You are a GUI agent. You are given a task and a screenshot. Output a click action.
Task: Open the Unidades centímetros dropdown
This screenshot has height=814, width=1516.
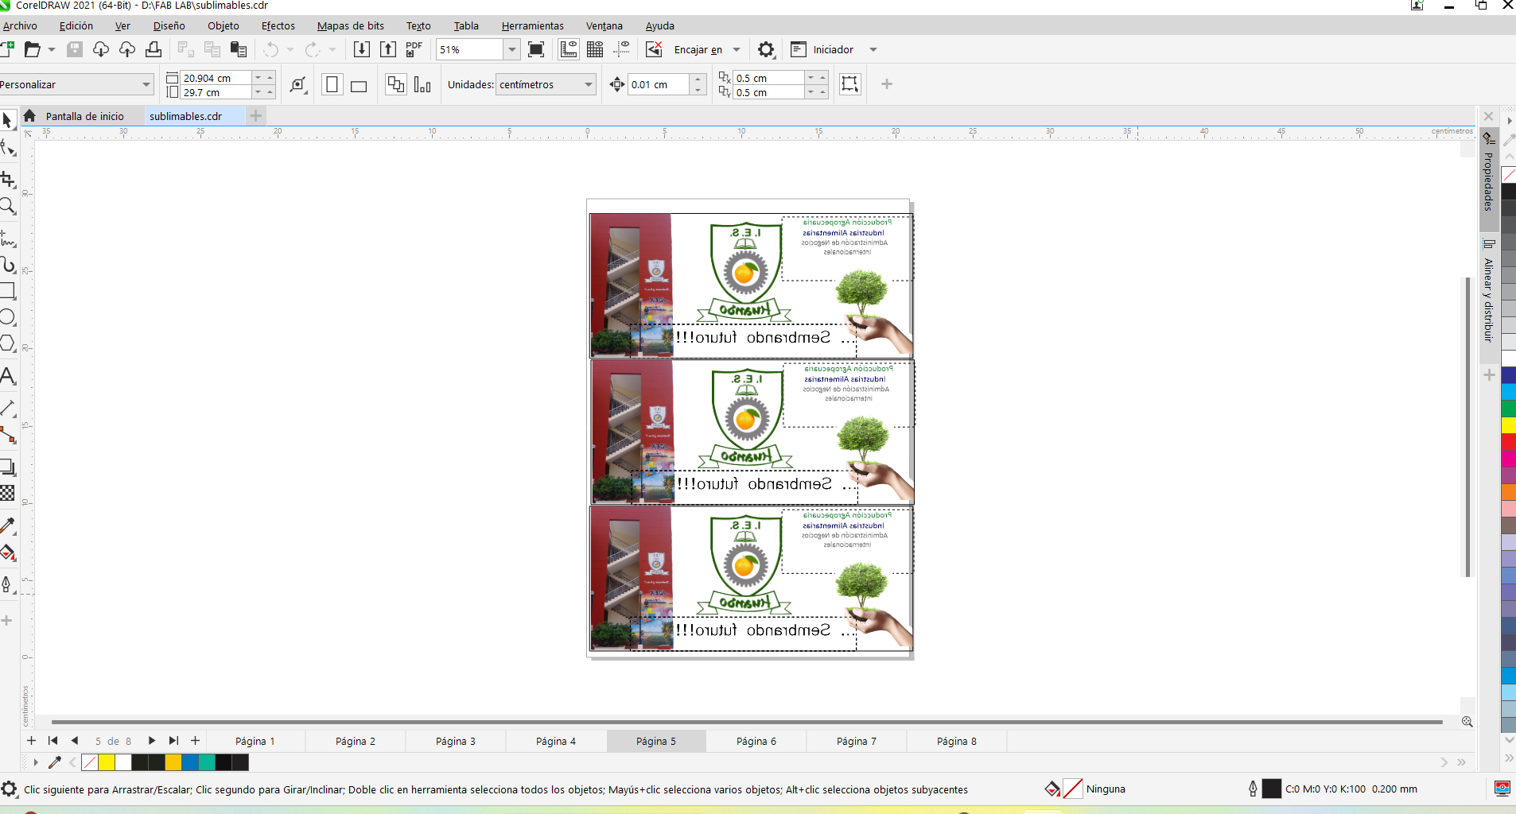coord(588,84)
